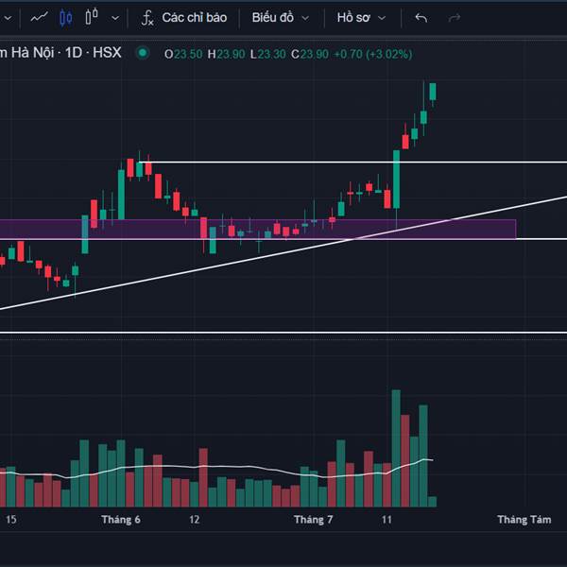
Task: Click the open value O23.50
Action: click(x=183, y=54)
